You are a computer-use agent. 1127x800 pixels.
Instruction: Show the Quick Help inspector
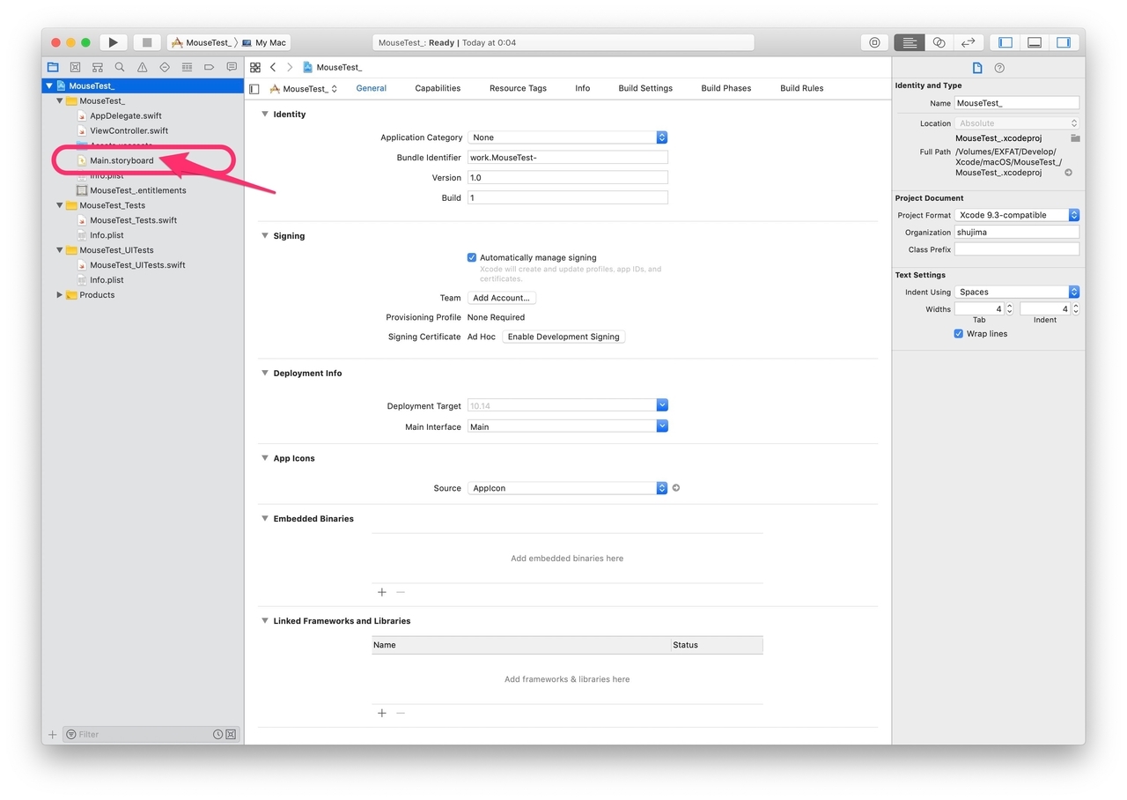point(999,68)
